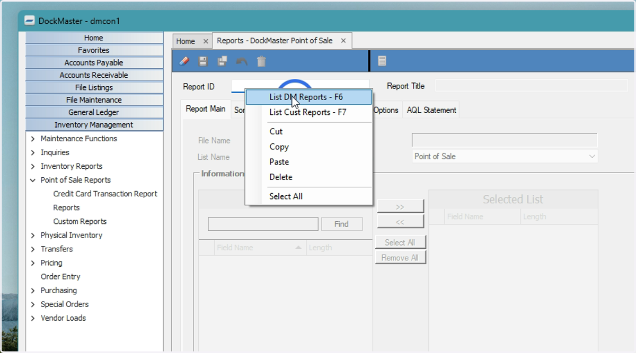The image size is (636, 353).
Task: Open File Listings section
Action: [94, 88]
